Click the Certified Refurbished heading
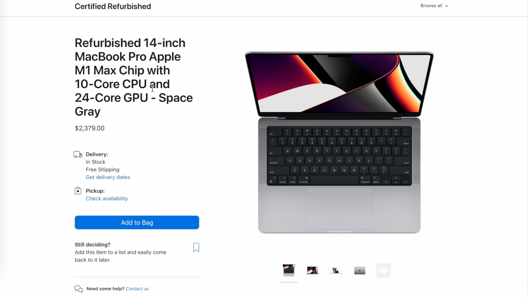528x297 pixels. point(113,6)
